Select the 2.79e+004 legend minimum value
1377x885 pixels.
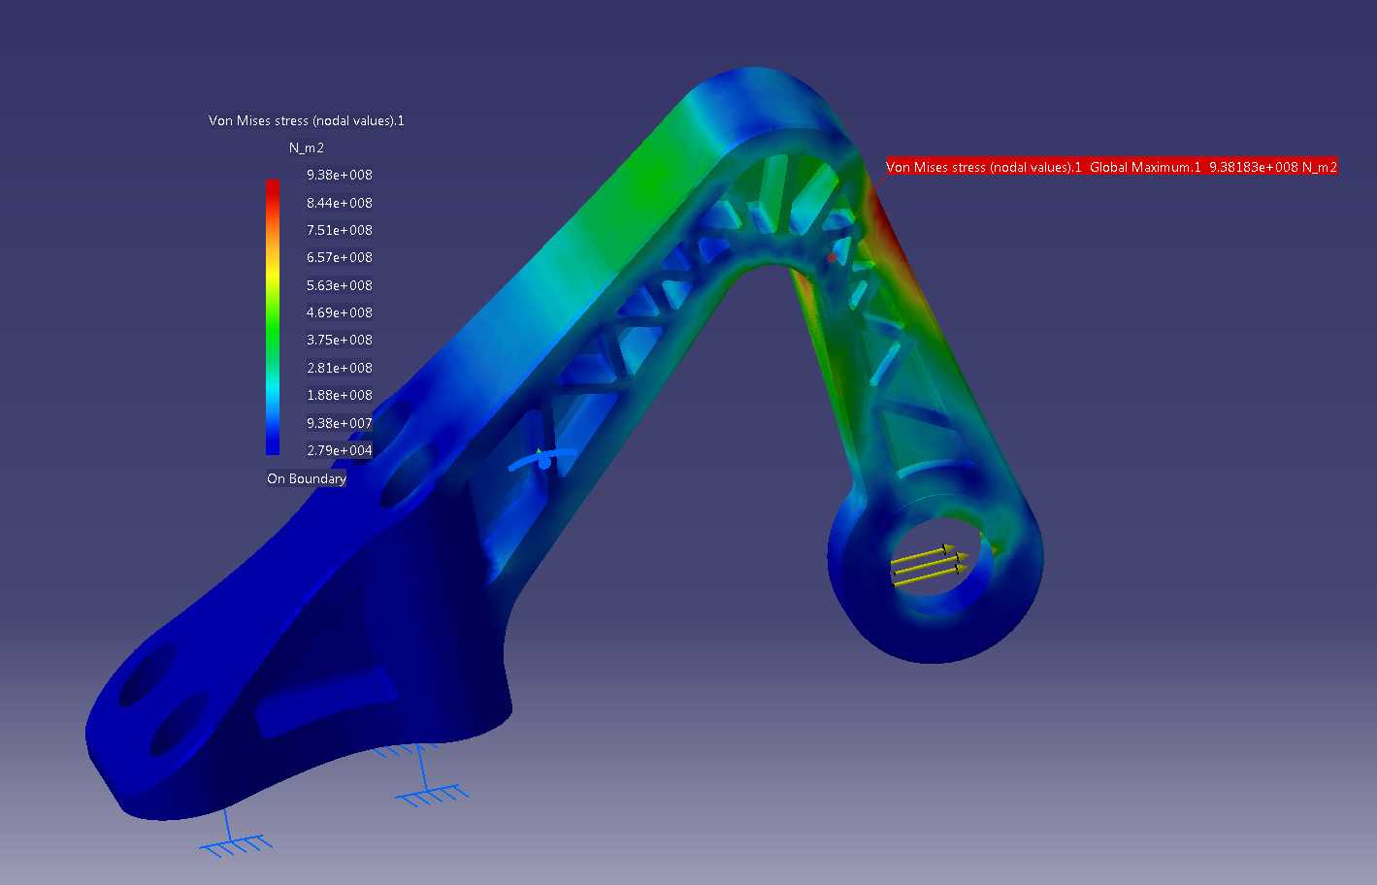[339, 450]
